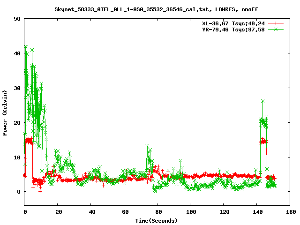Select legend entry YR-79.46 Tsys:97.58
This screenshot has width=300, height=225.
233,30
